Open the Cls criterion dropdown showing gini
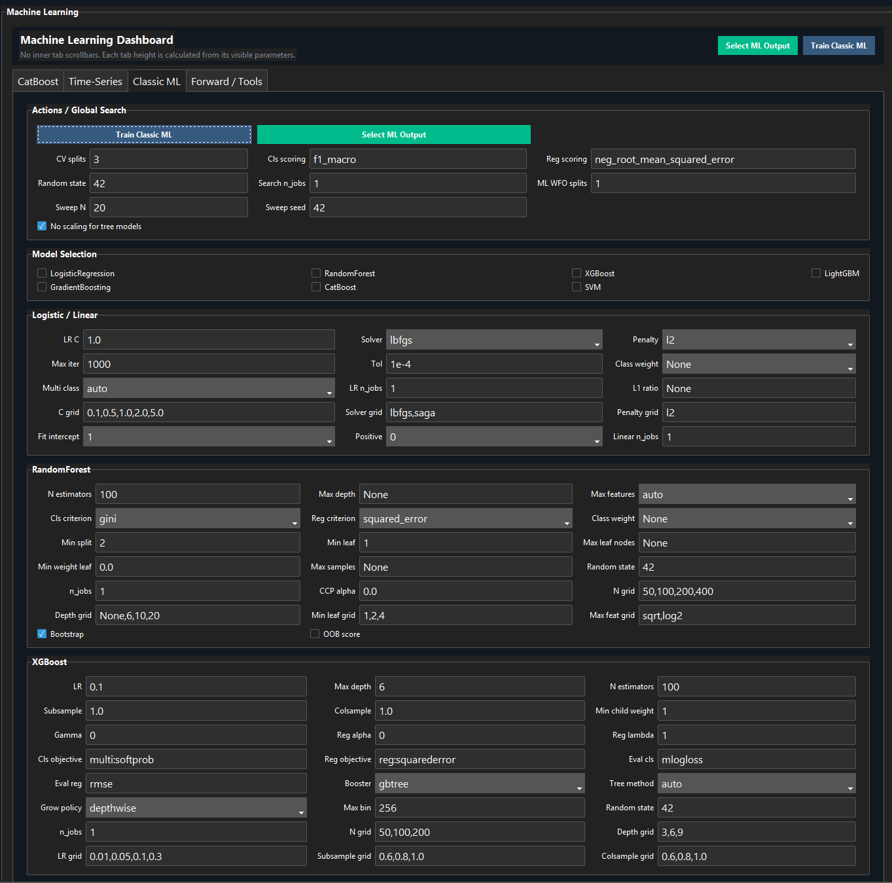 (198, 518)
